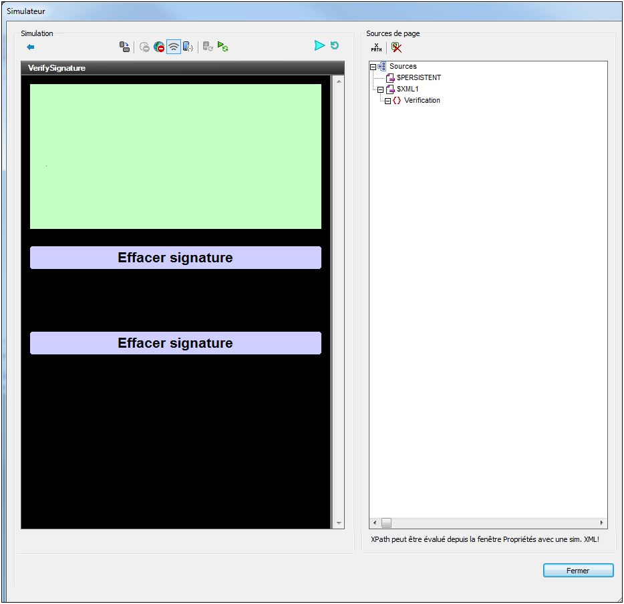
Task: Select the $PERSISTENT tree item
Action: 418,78
